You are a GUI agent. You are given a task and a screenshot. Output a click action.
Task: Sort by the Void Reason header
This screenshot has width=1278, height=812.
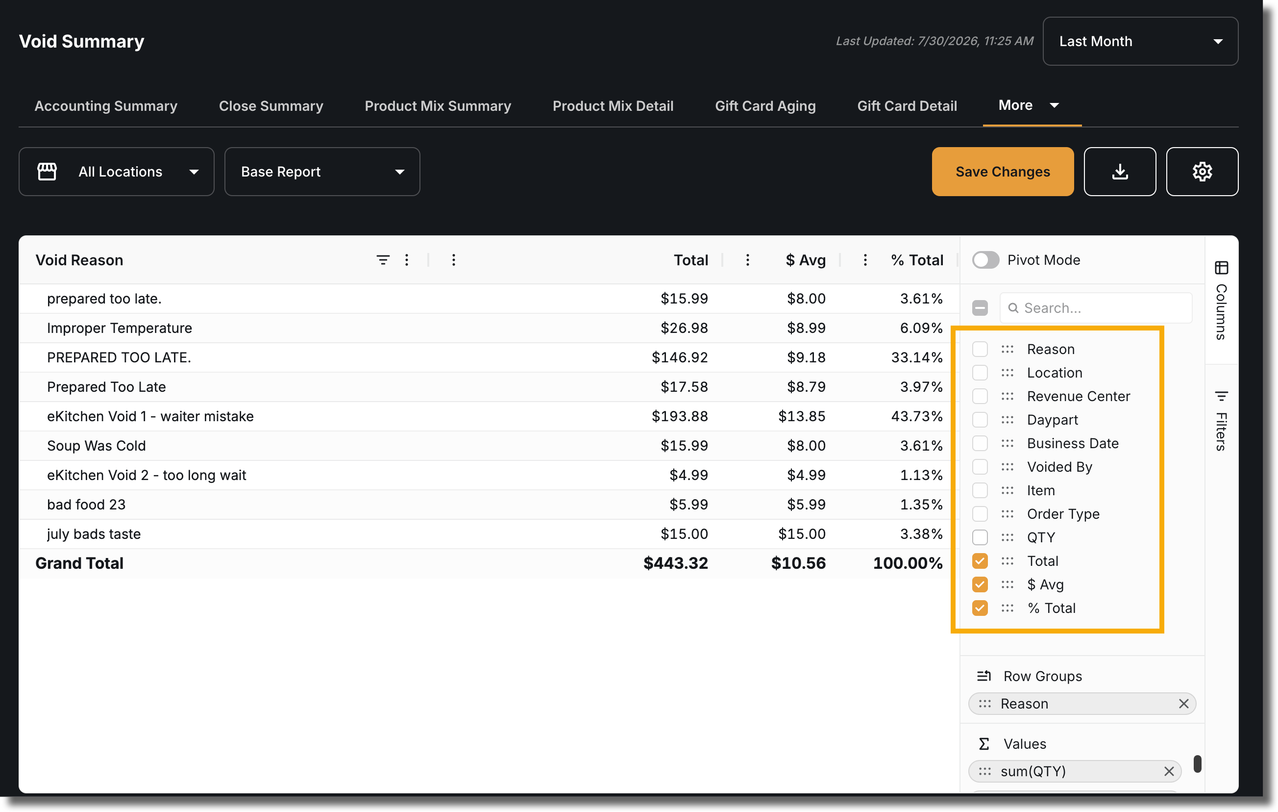click(x=79, y=260)
